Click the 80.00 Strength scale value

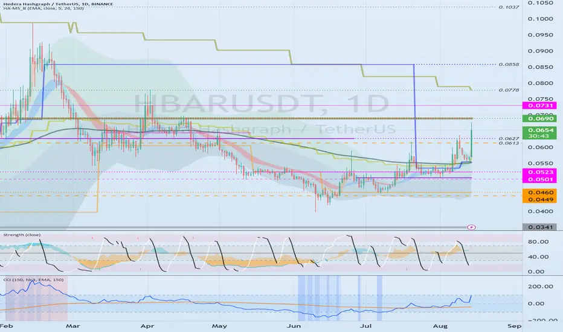[538, 242]
